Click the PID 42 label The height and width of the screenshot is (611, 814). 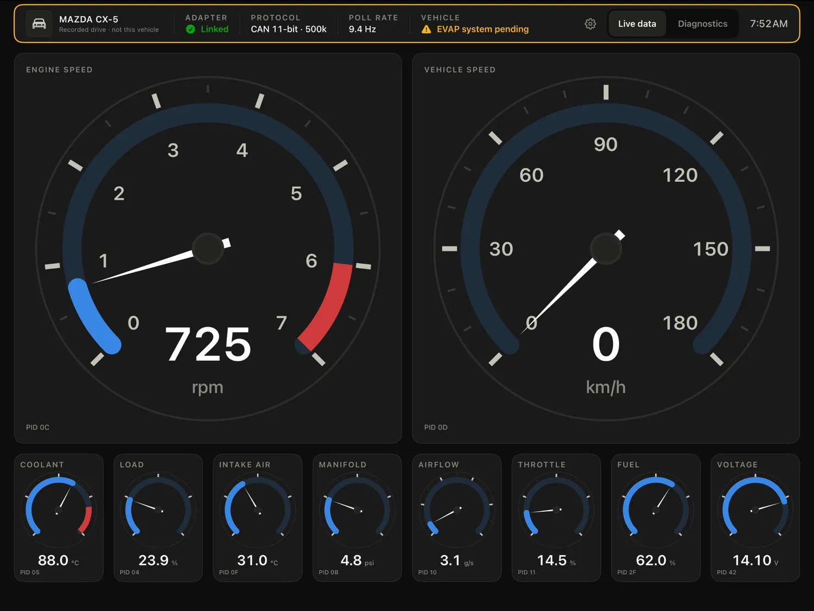[727, 572]
